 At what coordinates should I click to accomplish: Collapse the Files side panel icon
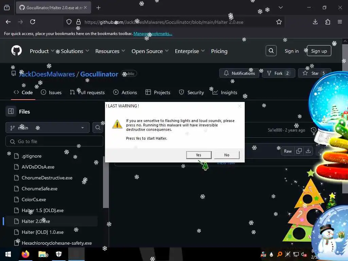(x=11, y=111)
